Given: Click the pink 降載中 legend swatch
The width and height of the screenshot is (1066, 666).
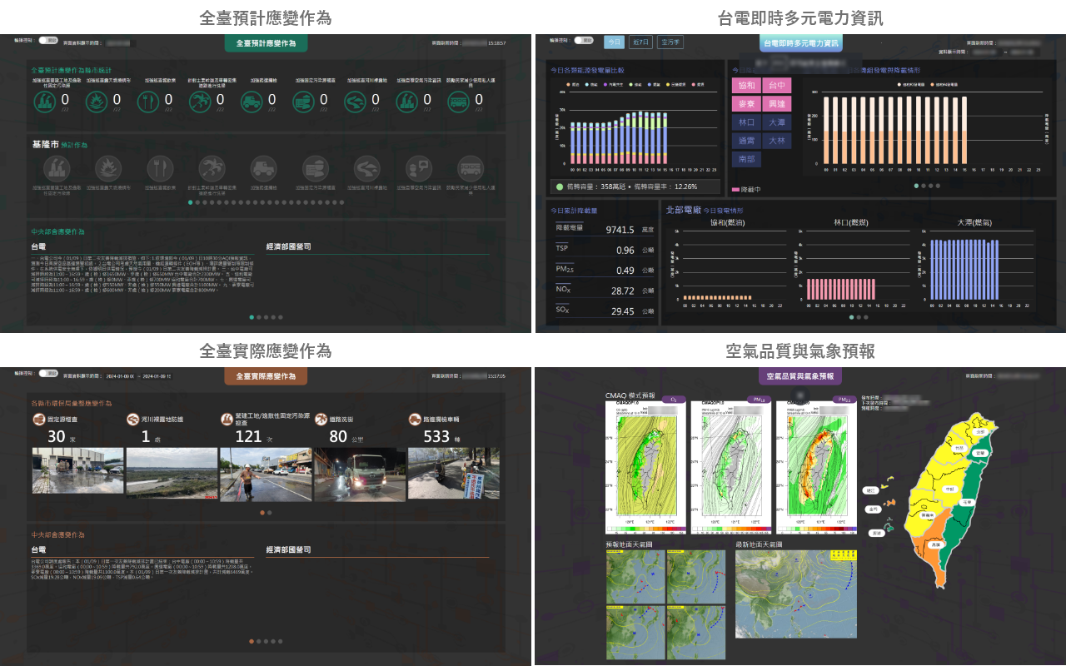Looking at the screenshot, I should click(735, 190).
